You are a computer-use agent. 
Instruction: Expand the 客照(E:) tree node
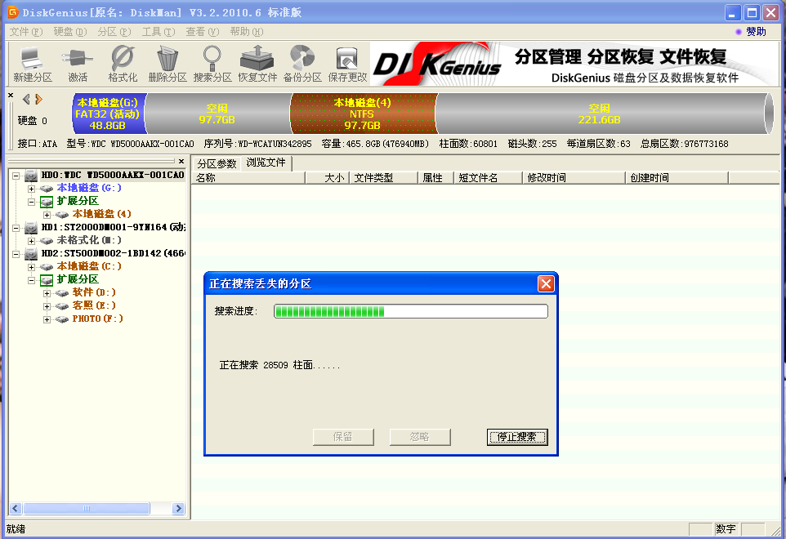point(47,306)
